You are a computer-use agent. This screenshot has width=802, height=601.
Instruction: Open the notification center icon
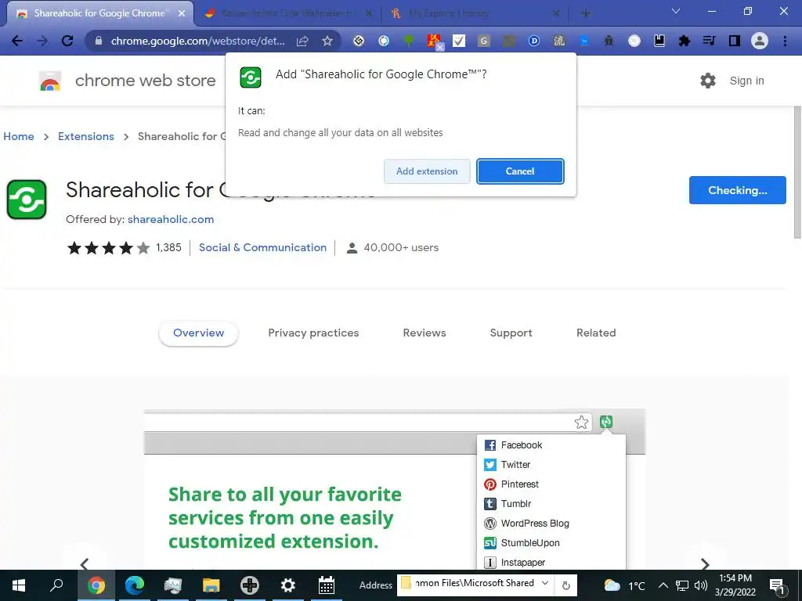pos(778,586)
